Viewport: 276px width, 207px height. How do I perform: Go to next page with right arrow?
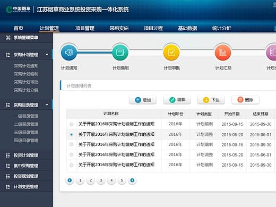click(132, 180)
